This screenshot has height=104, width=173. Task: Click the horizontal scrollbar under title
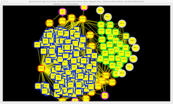click(65, 4)
